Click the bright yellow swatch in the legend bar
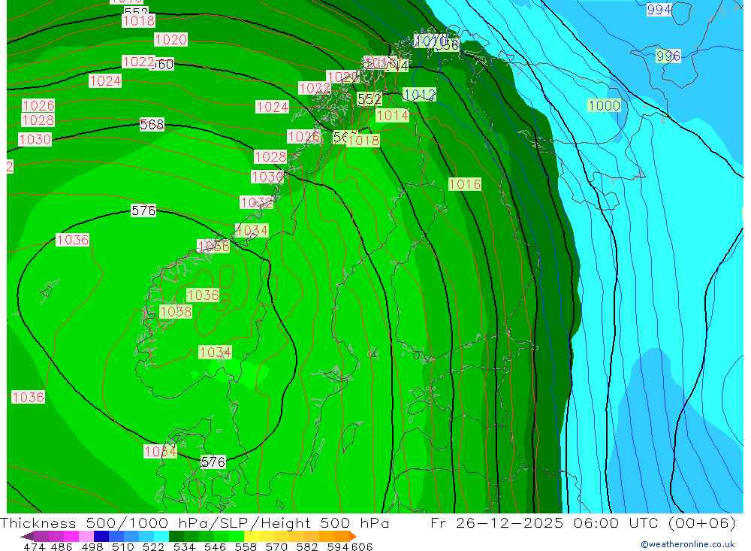Screen dimensions: 751x551 click(252, 536)
